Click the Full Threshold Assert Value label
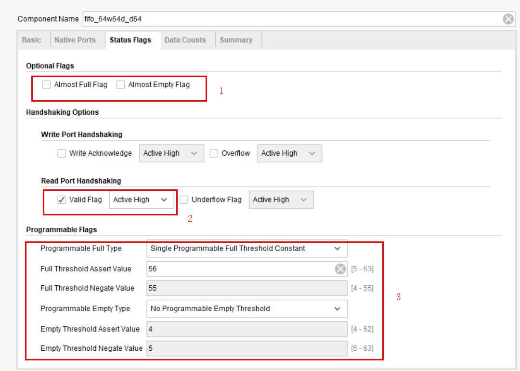This screenshot has height=371, width=520. point(86,269)
